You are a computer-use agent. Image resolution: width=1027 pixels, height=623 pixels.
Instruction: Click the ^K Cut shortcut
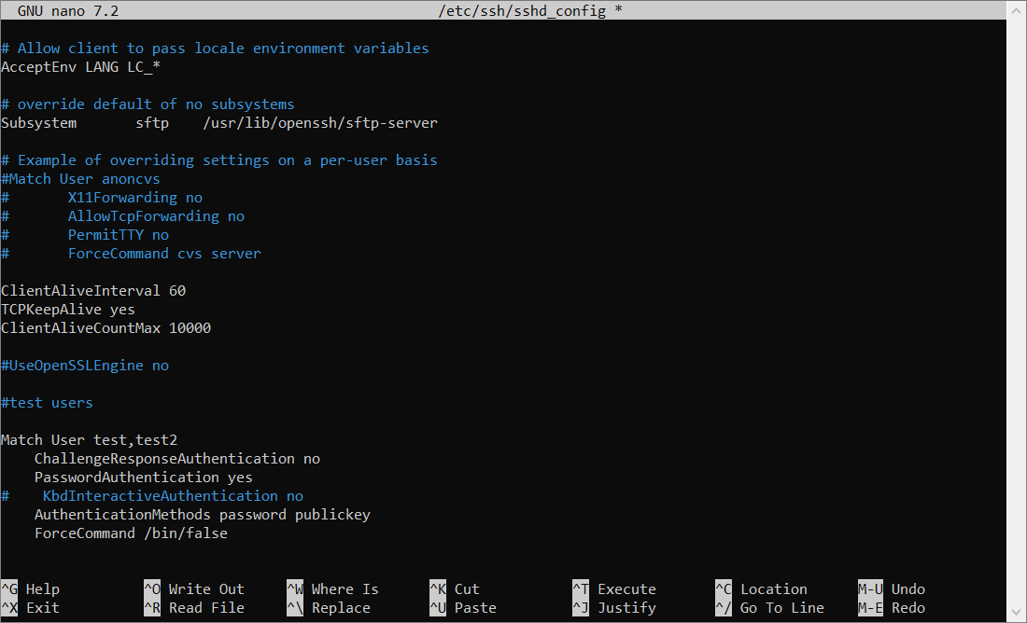pyautogui.click(x=455, y=589)
